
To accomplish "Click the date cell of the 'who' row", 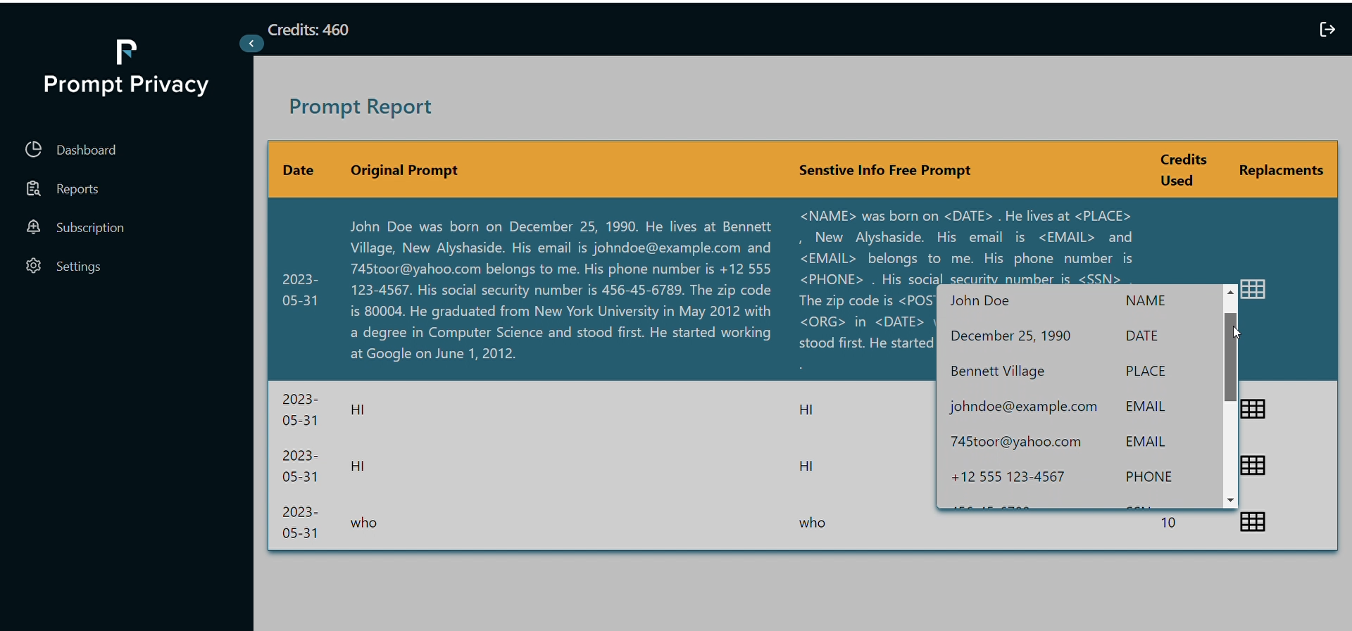I will click(x=301, y=522).
